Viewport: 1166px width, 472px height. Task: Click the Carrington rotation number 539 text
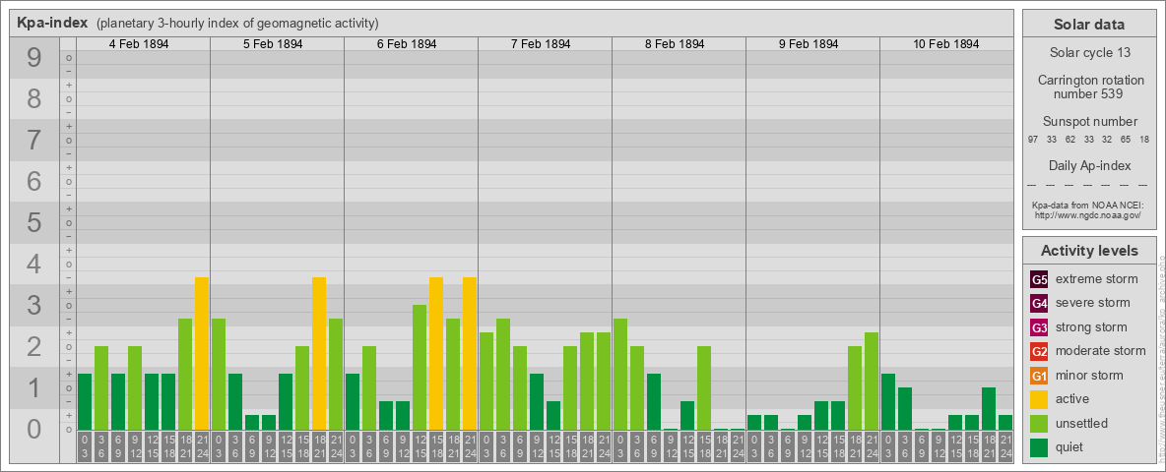[x=1090, y=87]
